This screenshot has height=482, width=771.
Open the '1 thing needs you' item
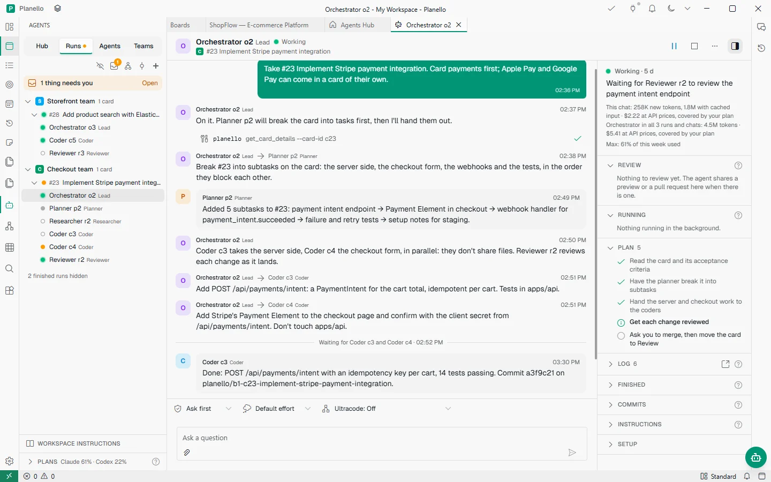(x=93, y=83)
